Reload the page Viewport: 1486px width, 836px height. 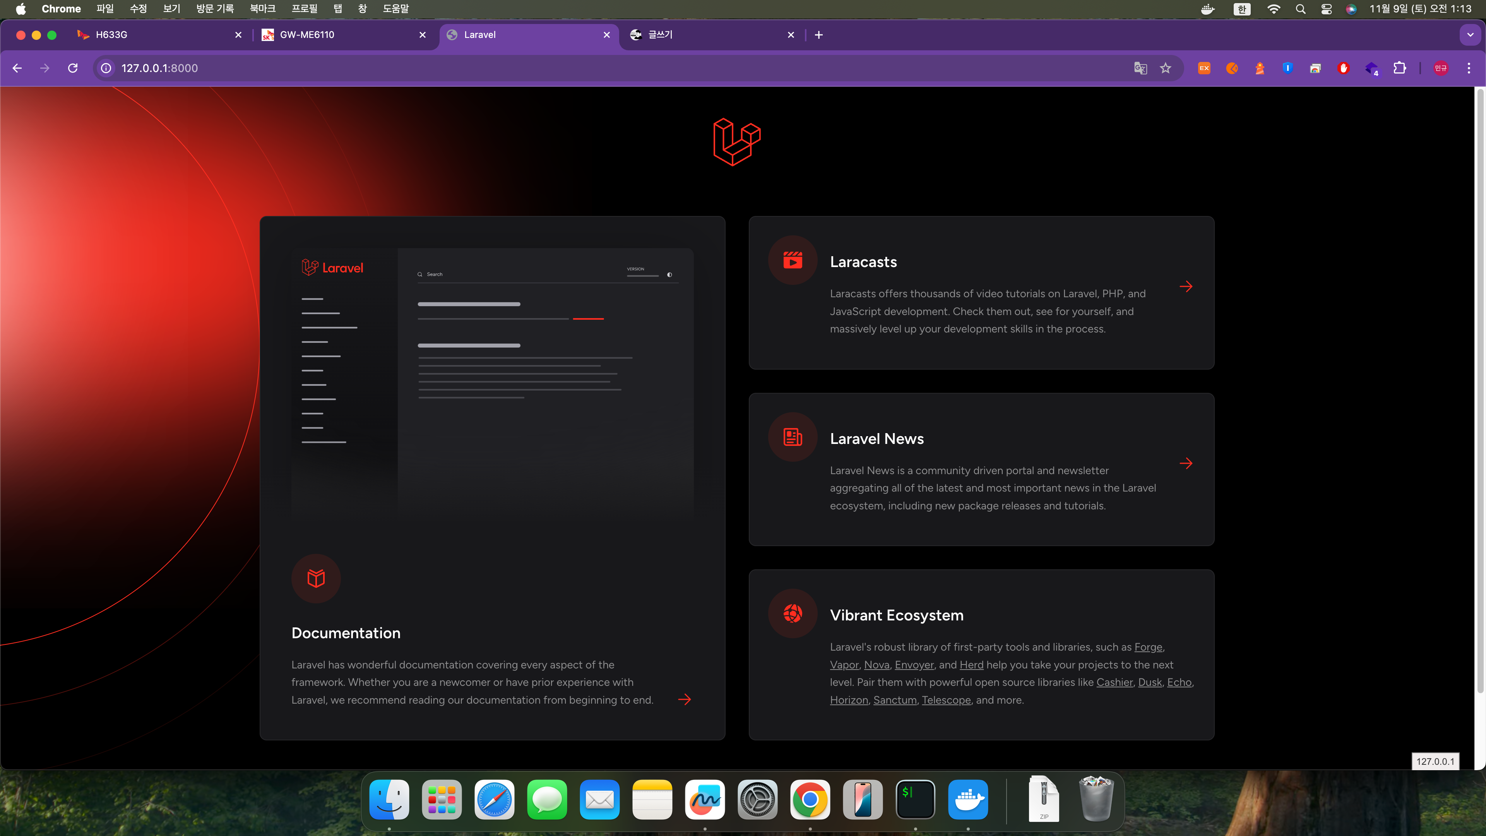pyautogui.click(x=73, y=68)
